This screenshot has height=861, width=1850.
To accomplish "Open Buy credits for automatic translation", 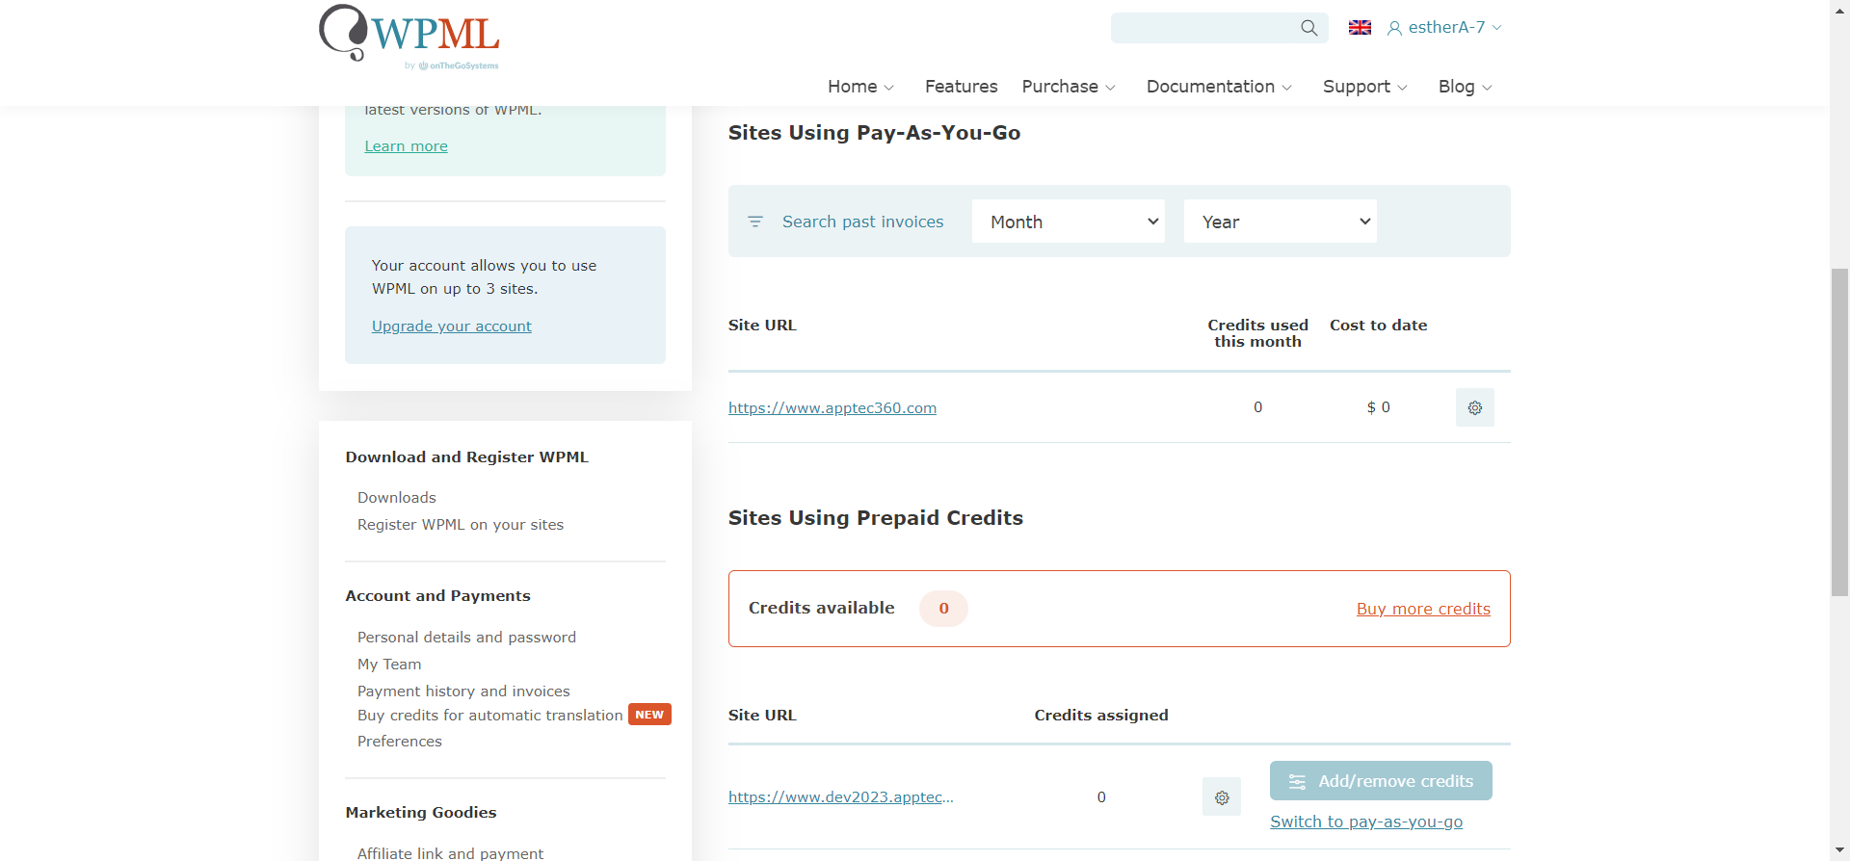I will click(489, 716).
